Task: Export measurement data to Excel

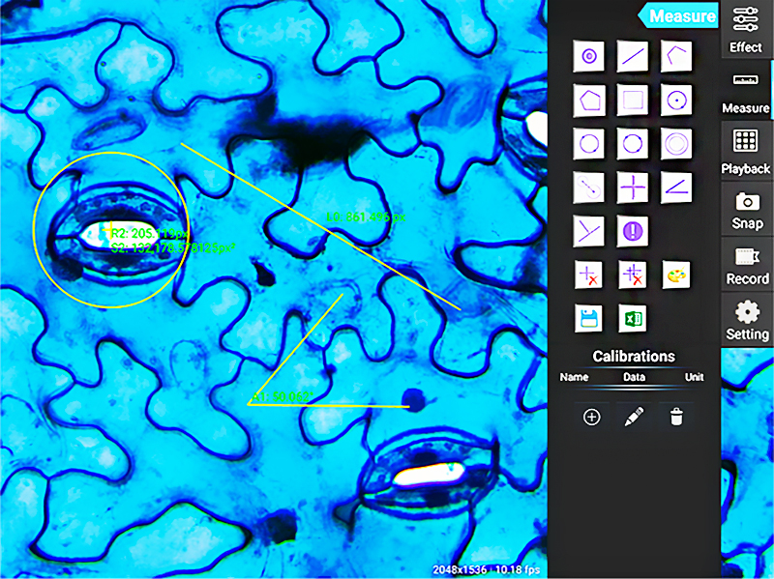Action: 633,319
